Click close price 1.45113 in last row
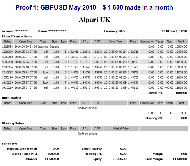This screenshot has width=190, height=166. (x=133, y=88)
